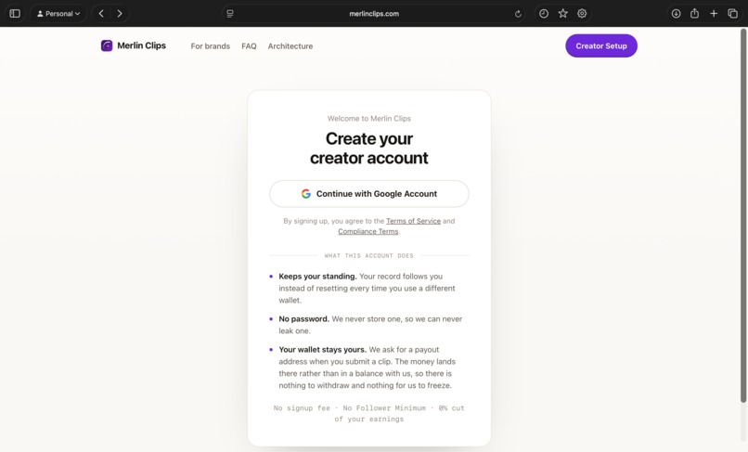The width and height of the screenshot is (748, 452).
Task: Click the 'Welcome to Merlin Clips' text
Action: tap(369, 119)
